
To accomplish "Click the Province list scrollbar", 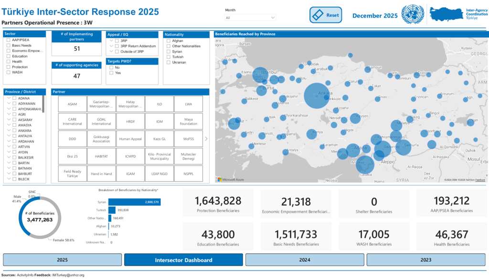I will tap(43, 103).
